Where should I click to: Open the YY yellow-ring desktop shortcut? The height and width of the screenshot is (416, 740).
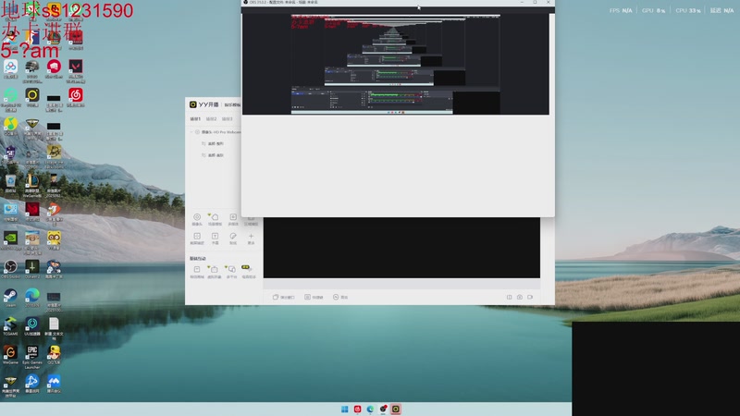point(32,98)
